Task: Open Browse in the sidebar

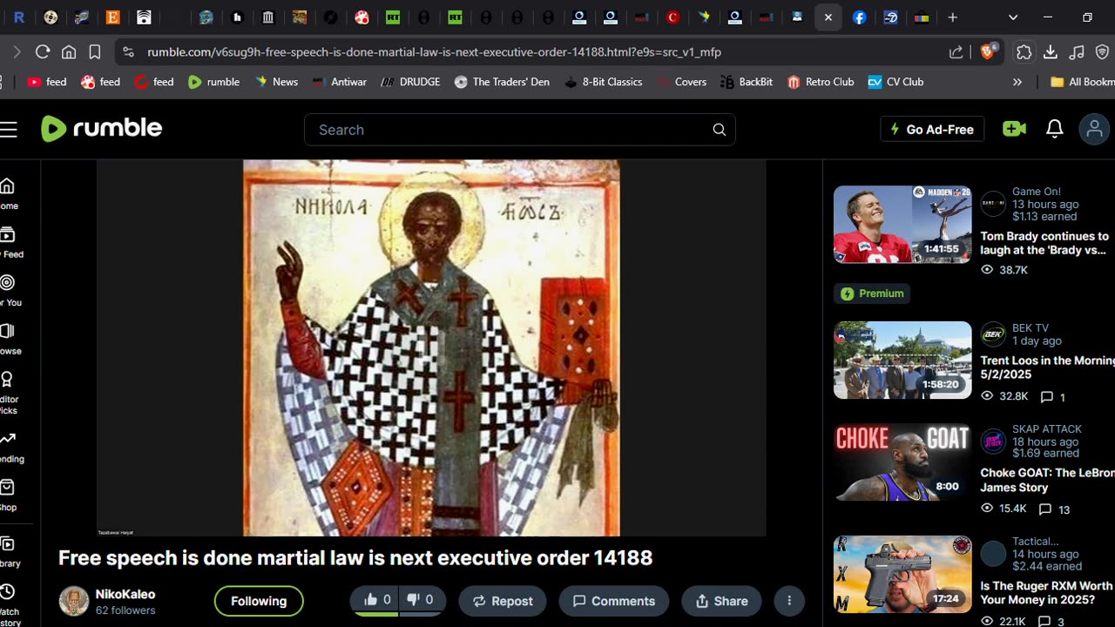Action: [9, 339]
